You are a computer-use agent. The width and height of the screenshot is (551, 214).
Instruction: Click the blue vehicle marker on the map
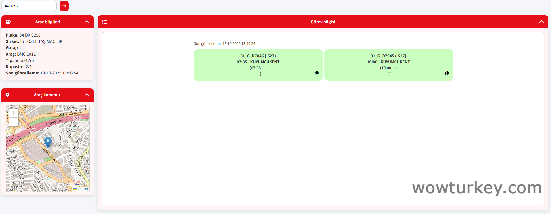(x=48, y=142)
